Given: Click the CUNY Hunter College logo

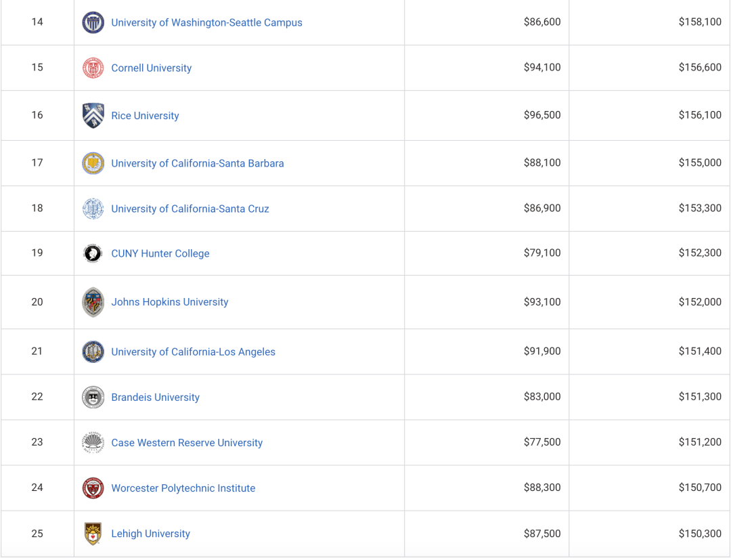Looking at the screenshot, I should [93, 253].
